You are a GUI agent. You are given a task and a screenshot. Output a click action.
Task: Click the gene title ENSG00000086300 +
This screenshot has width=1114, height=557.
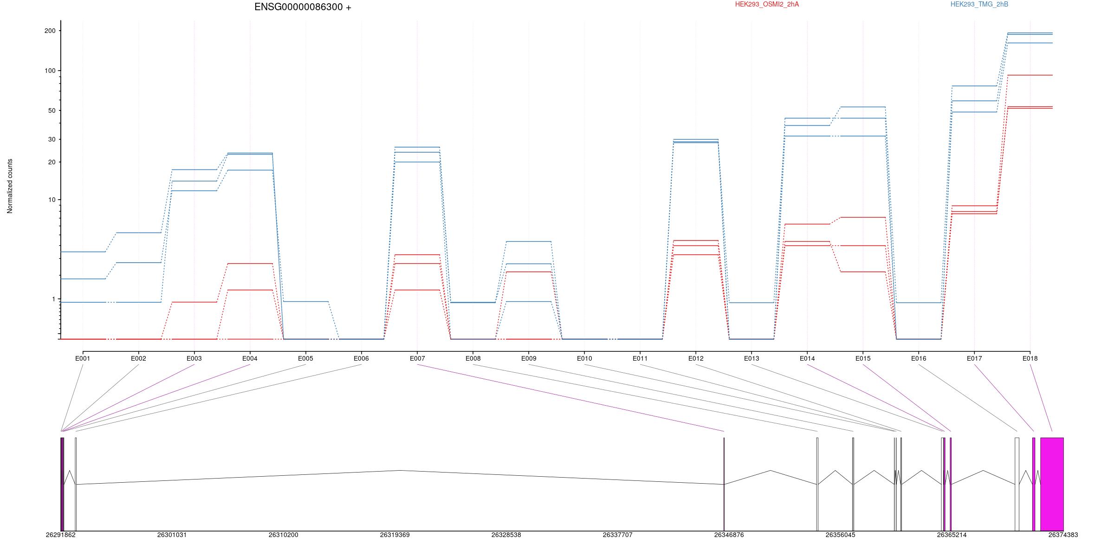(303, 7)
